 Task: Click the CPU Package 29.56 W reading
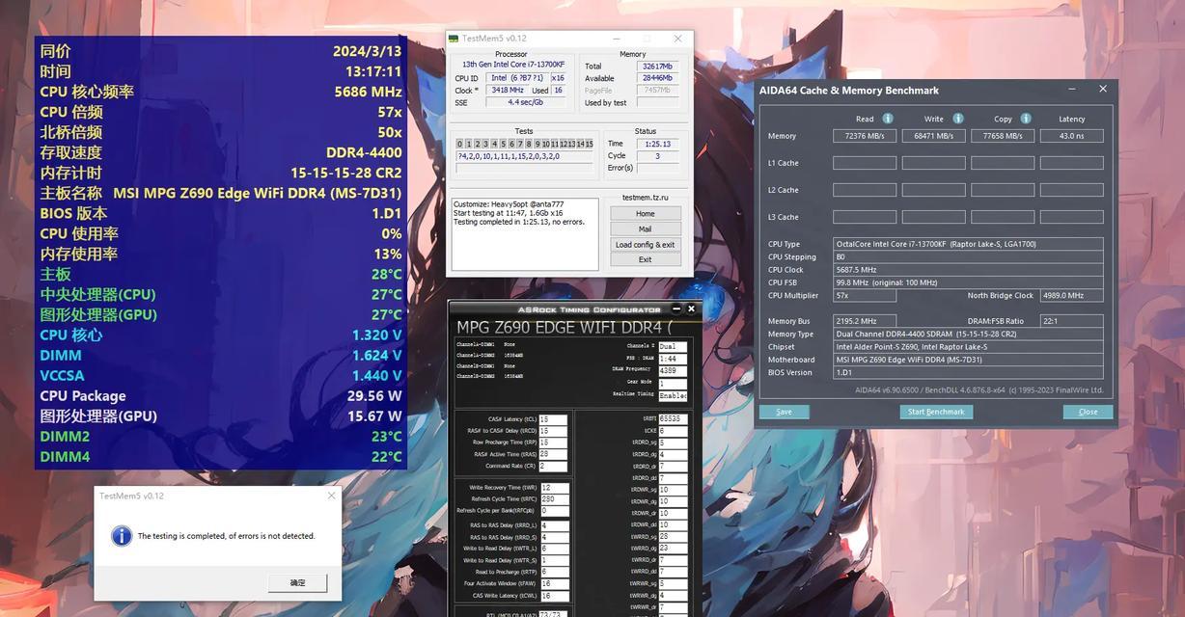(374, 396)
